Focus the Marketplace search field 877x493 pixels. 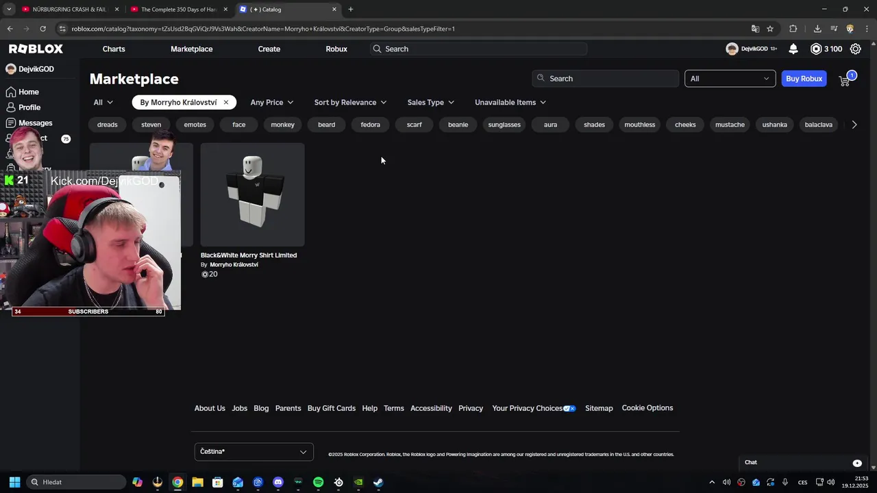[x=606, y=79]
